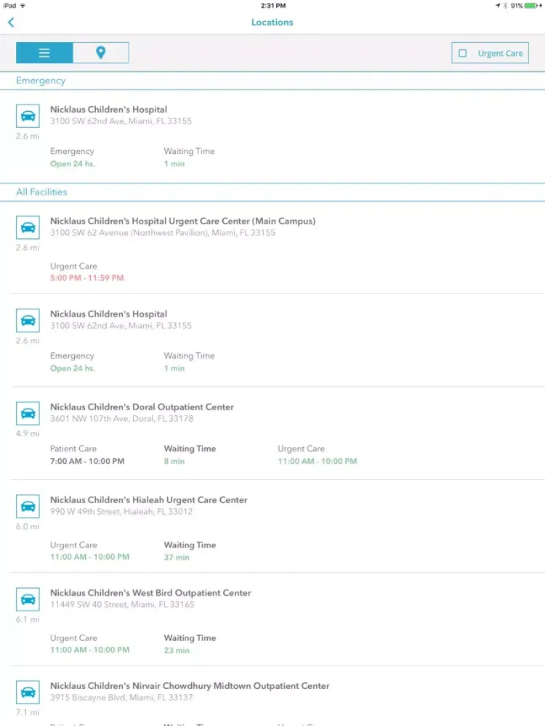The height and width of the screenshot is (726, 545).
Task: Tap the 23 min waiting time
Action: (x=176, y=650)
